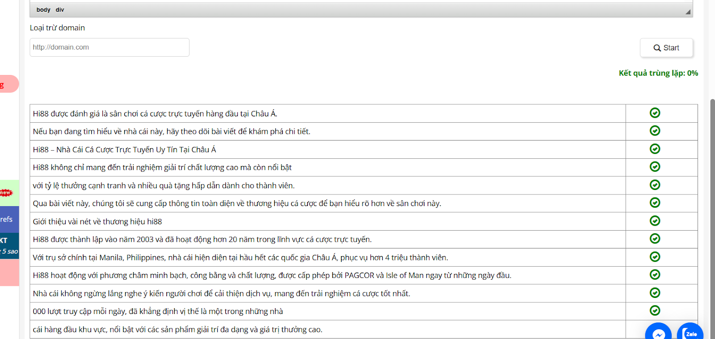The image size is (715, 339).
Task: Click check icon for 'Nếu bạn đang tìm hiểu' row
Action: [x=655, y=131]
